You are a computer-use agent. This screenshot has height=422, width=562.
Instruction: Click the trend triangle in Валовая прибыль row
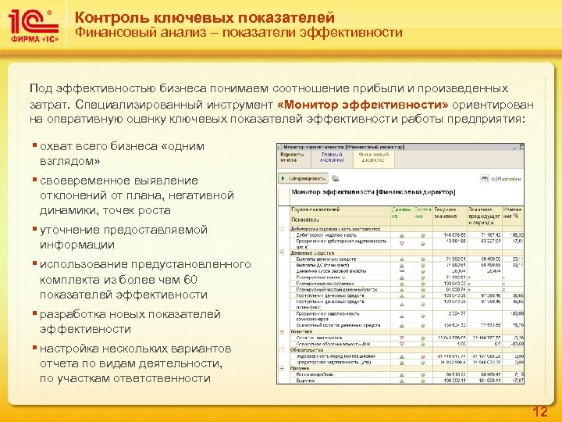402,374
